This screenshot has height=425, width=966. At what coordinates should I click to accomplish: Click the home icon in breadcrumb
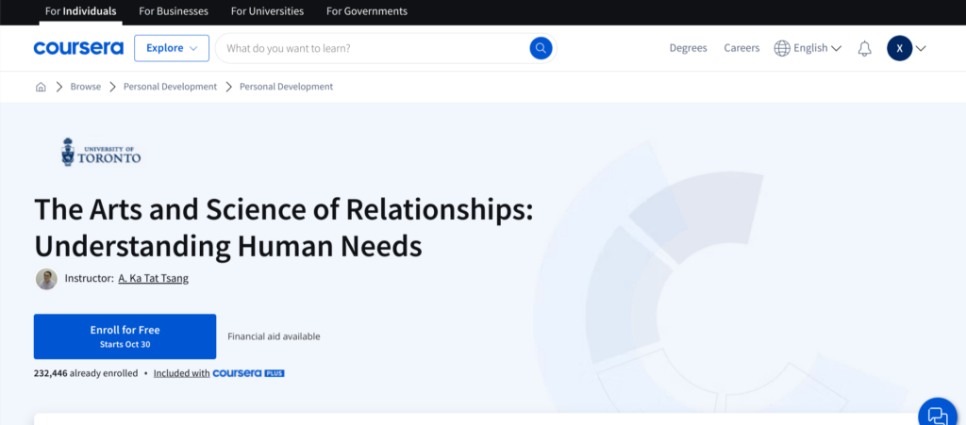(x=41, y=87)
